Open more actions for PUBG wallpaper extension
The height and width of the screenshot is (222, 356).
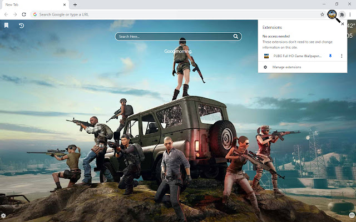click(342, 56)
